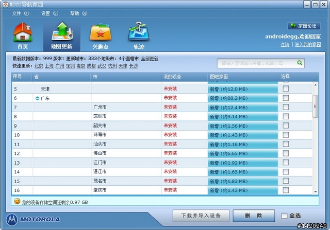330x230 pixels.
Task: Check the box for 汕头市
Action: point(286,144)
